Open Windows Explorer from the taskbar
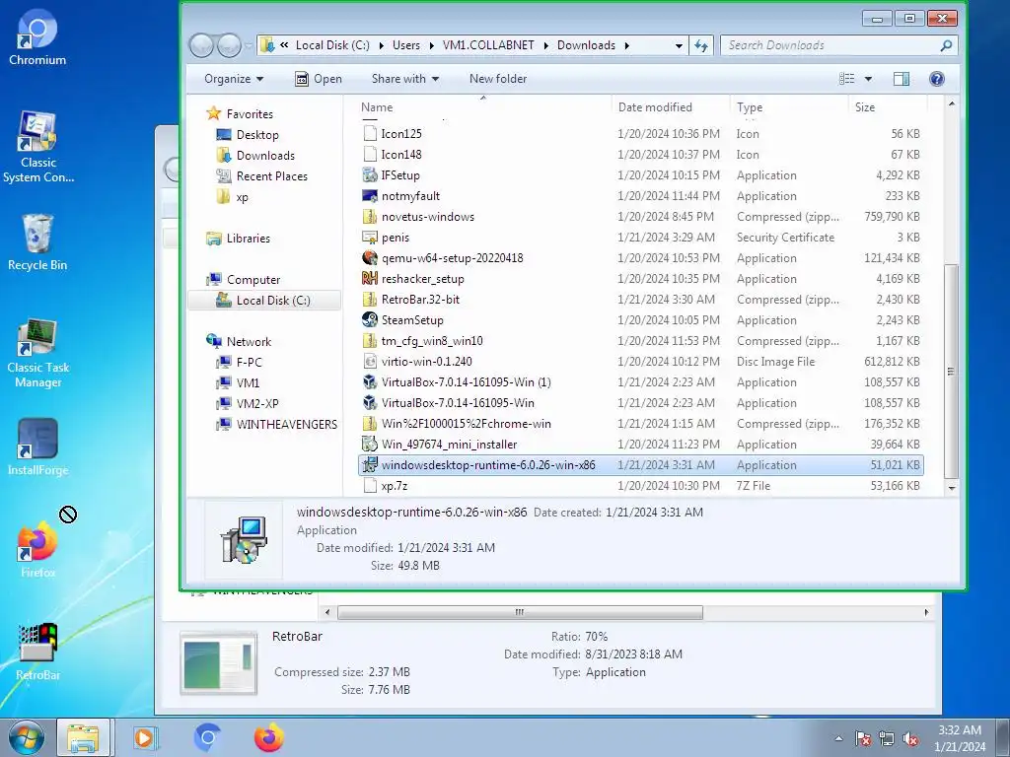The image size is (1010, 757). 84,737
